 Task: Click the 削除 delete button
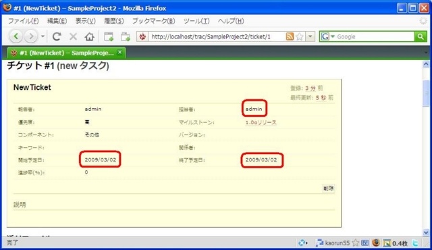[329, 189]
